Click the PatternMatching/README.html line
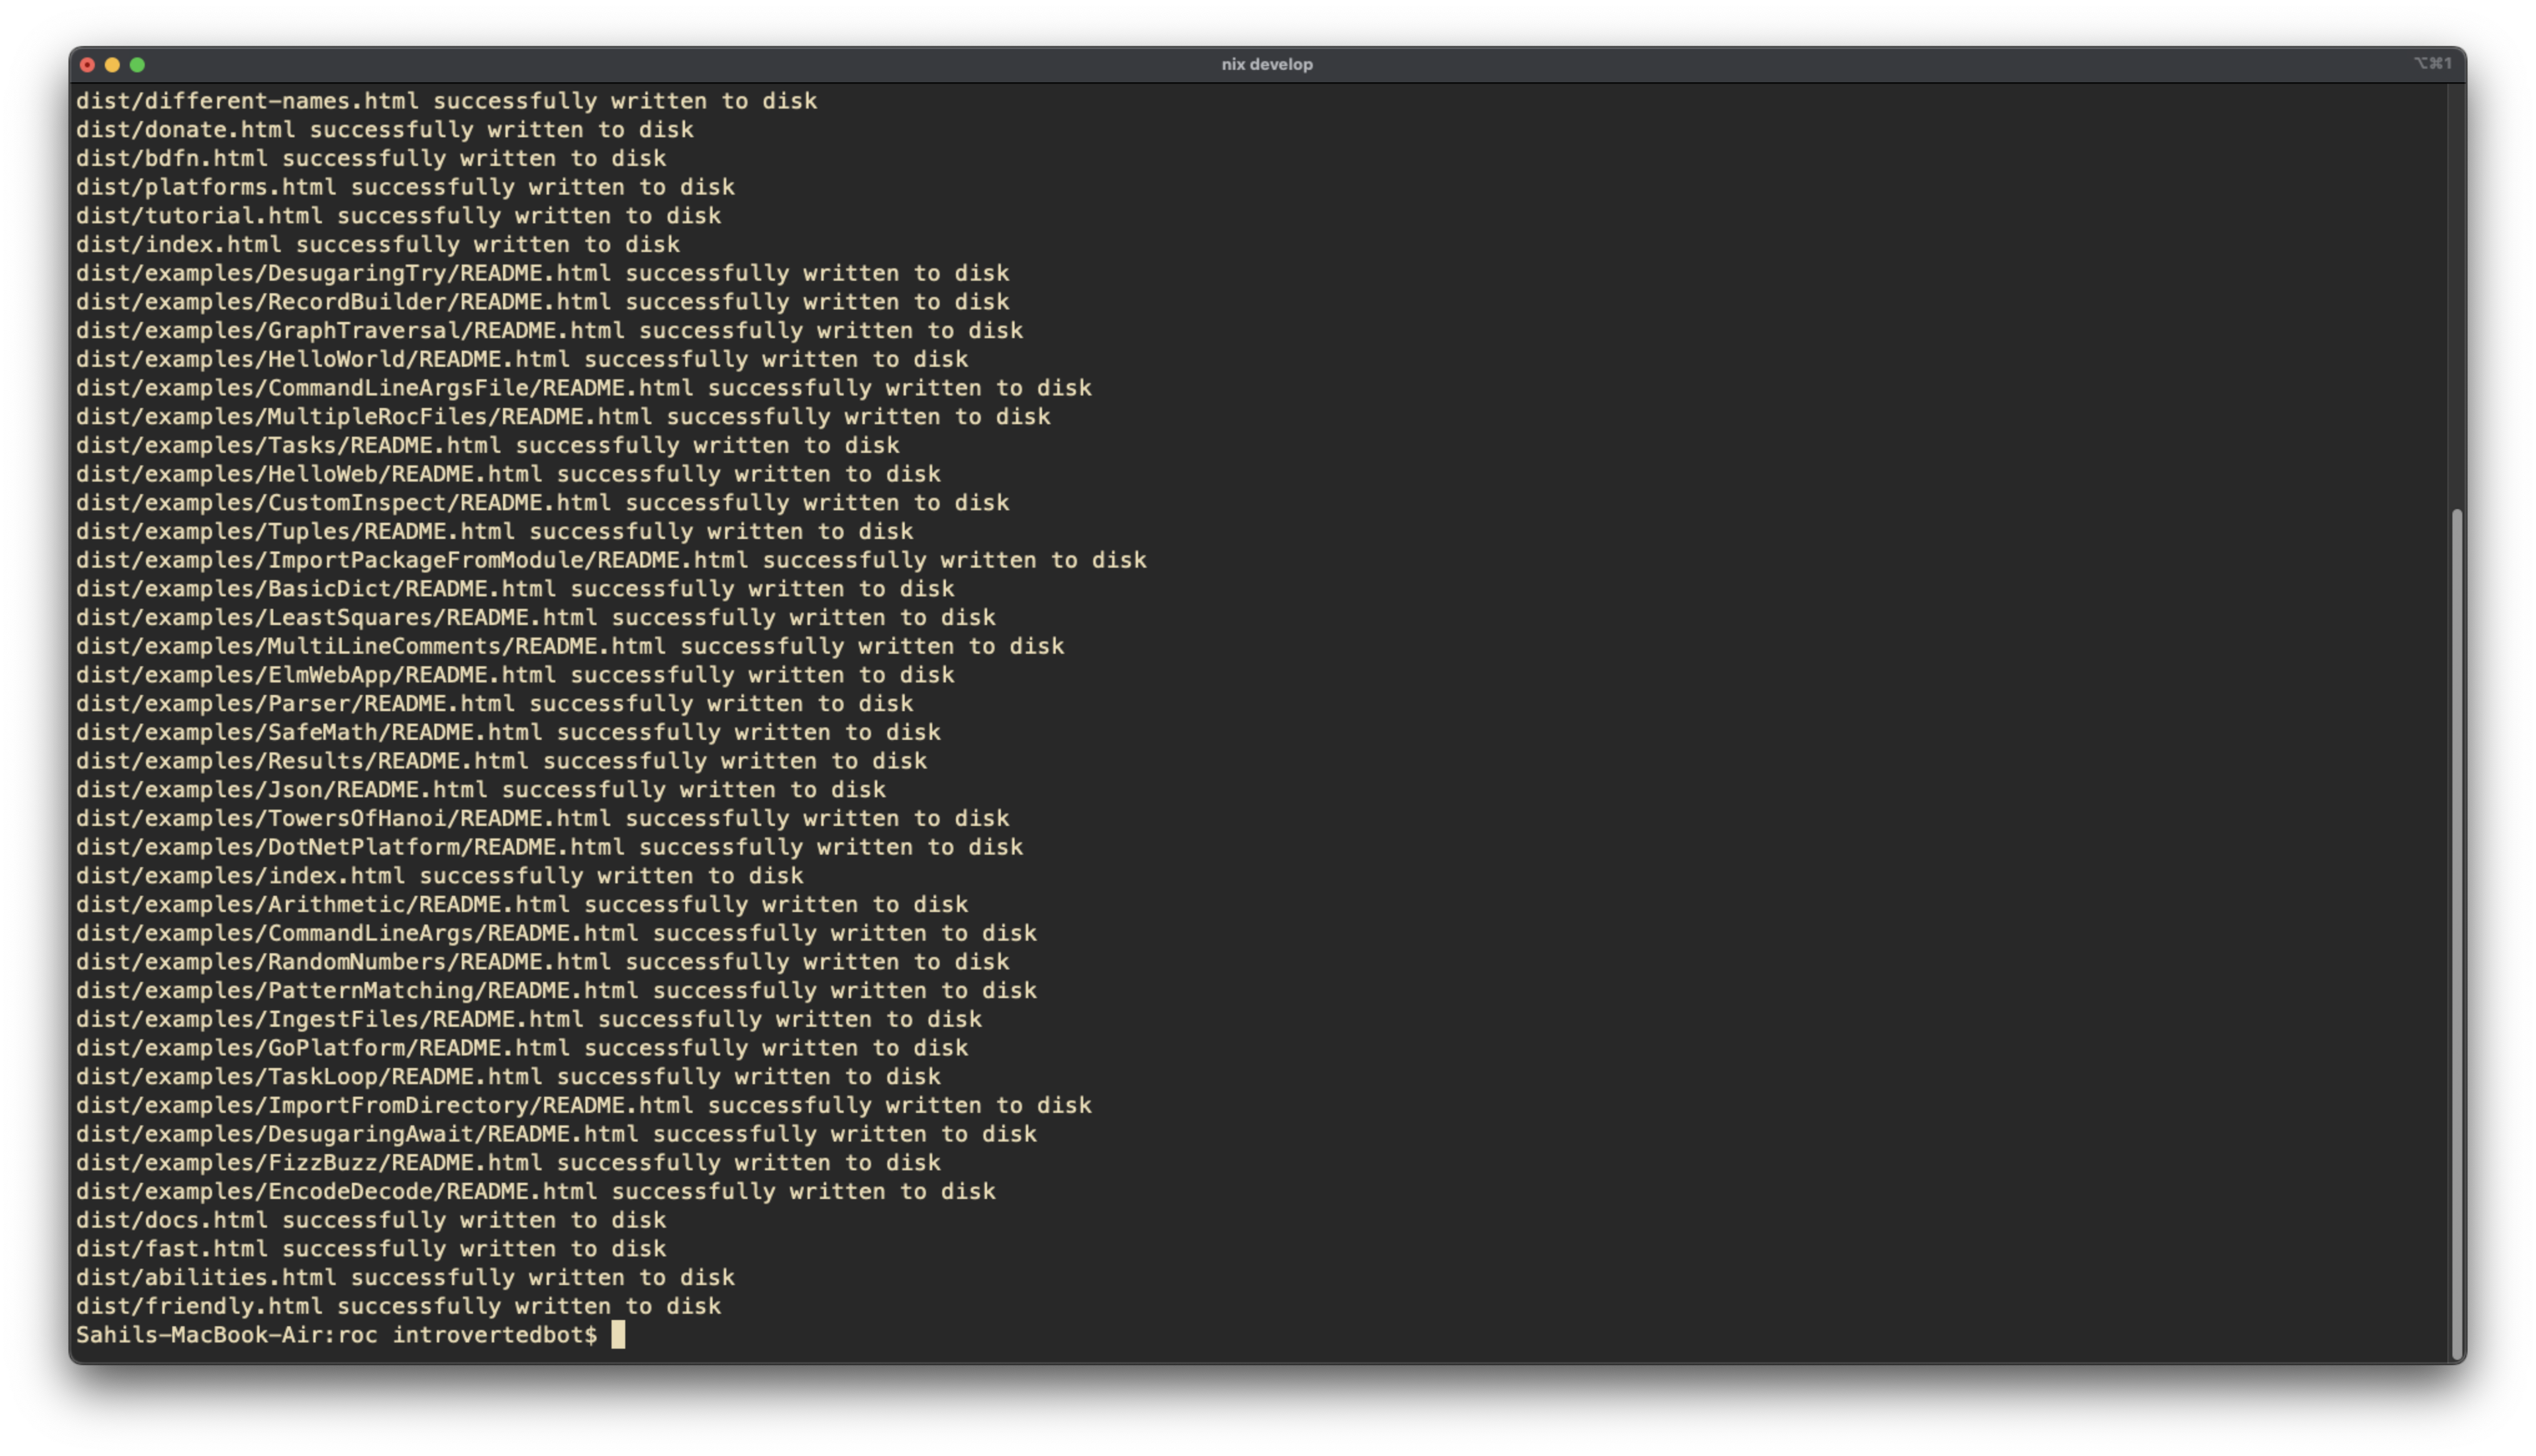The height and width of the screenshot is (1456, 2536). pos(557,990)
